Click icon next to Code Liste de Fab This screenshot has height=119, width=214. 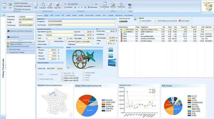click(x=135, y=19)
